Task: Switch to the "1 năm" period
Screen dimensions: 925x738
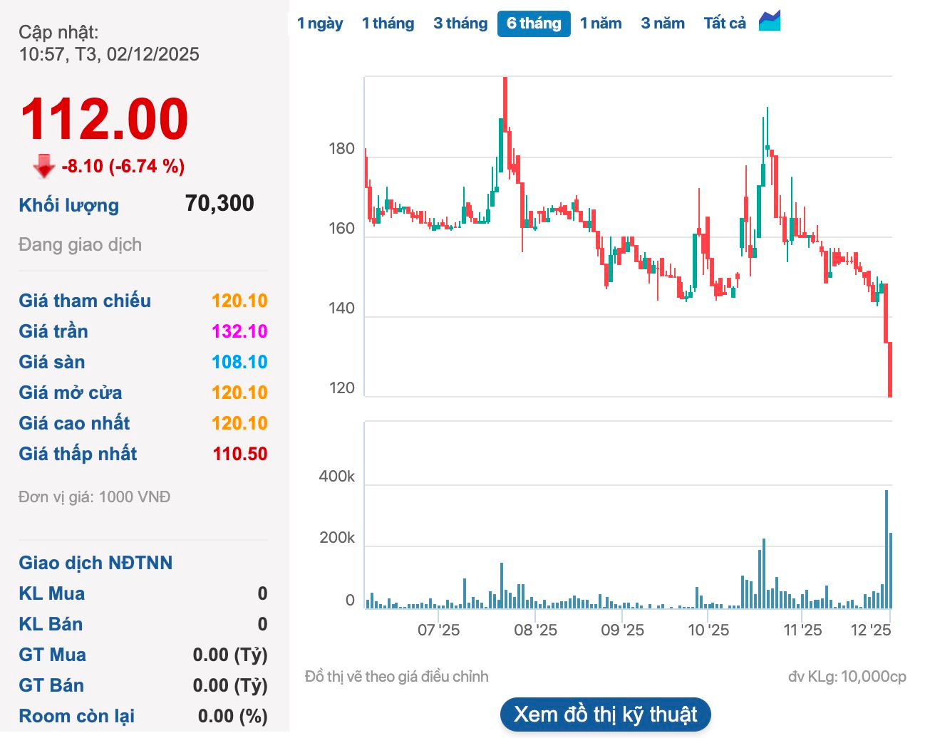Action: point(601,22)
